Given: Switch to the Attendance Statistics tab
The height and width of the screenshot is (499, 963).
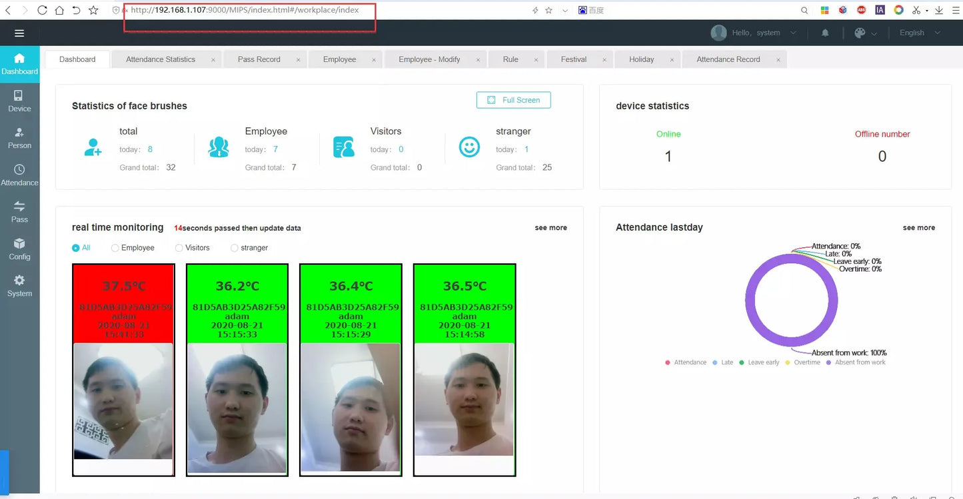Looking at the screenshot, I should pyautogui.click(x=160, y=59).
